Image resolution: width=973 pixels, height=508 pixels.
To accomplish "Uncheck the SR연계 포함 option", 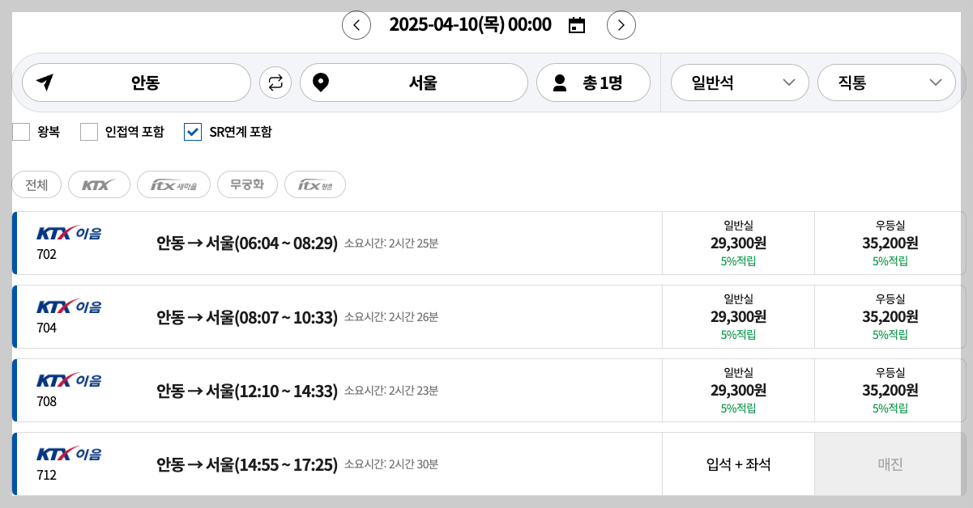I will coord(193,131).
